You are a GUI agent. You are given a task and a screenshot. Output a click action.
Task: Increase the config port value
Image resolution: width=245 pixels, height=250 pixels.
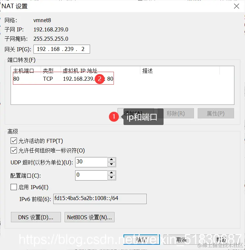pos(112,173)
